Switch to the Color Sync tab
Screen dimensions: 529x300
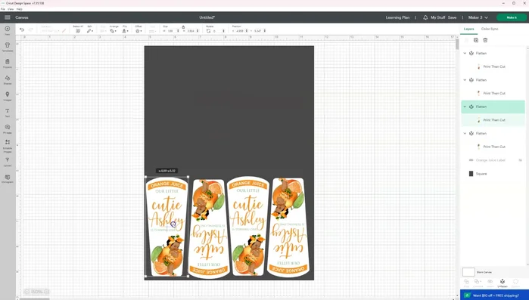490,29
